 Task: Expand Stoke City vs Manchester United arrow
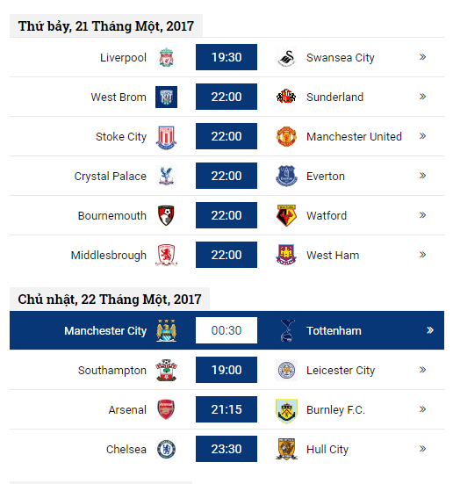[x=423, y=136]
